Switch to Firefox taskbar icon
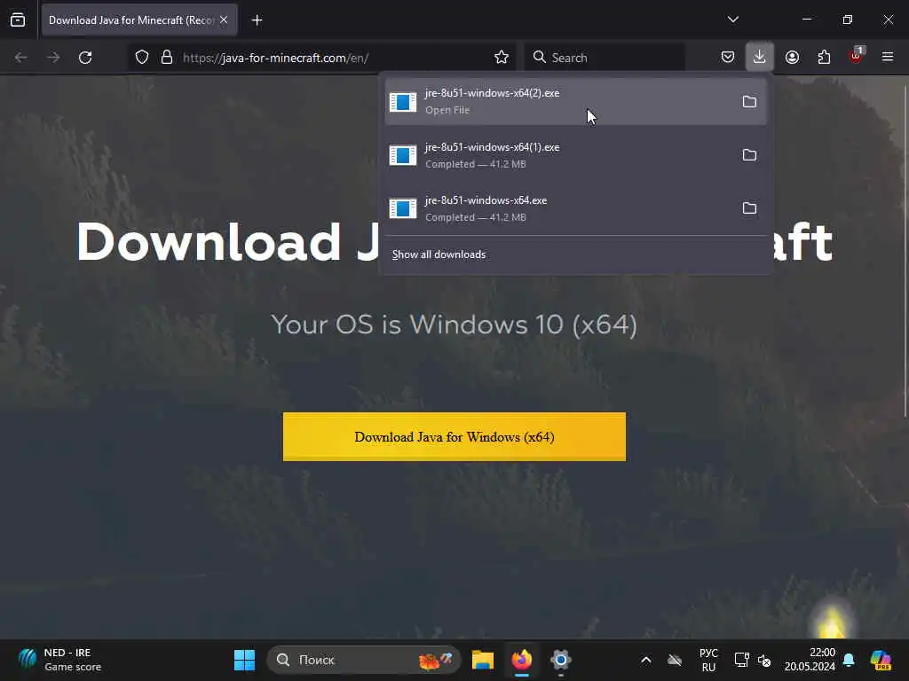 tap(522, 660)
